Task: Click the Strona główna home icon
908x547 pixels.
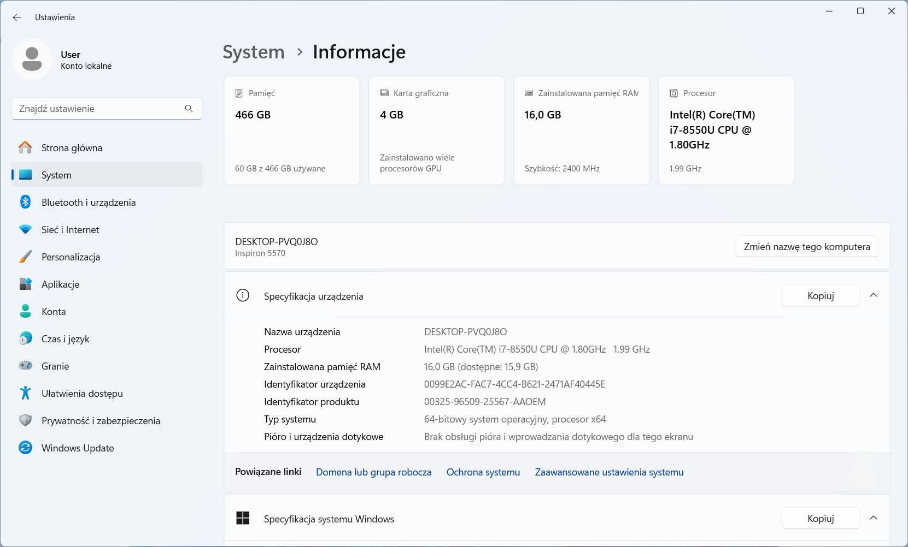Action: click(25, 147)
